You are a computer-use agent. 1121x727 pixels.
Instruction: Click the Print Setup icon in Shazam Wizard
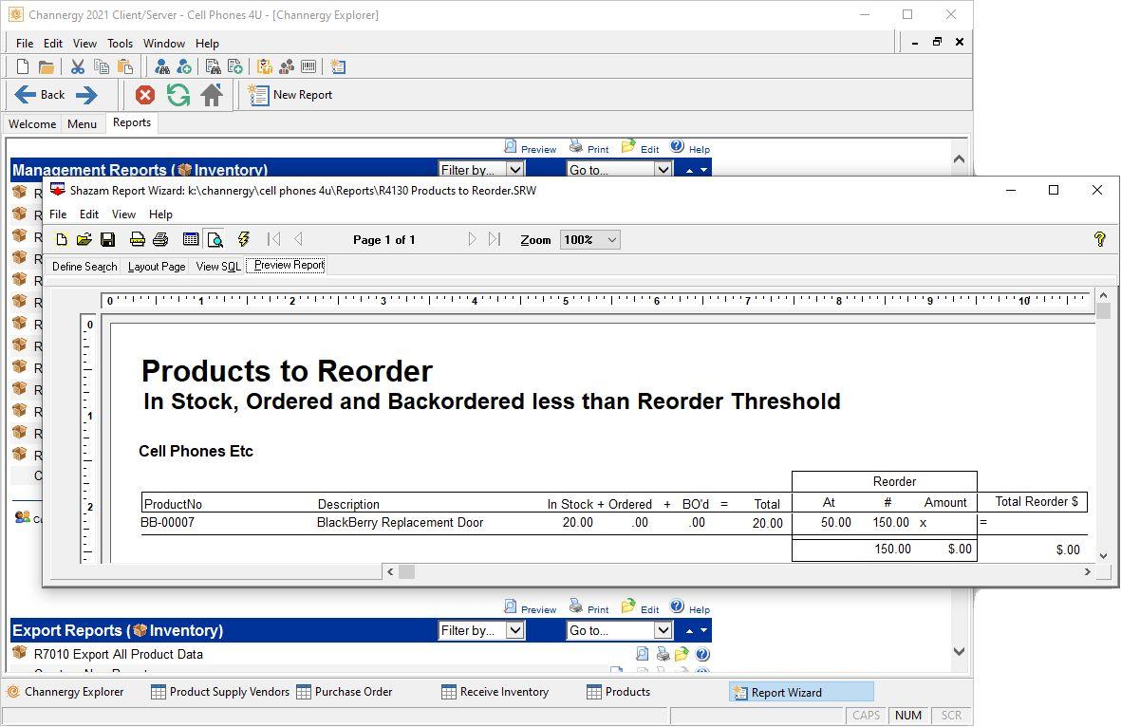(x=138, y=239)
